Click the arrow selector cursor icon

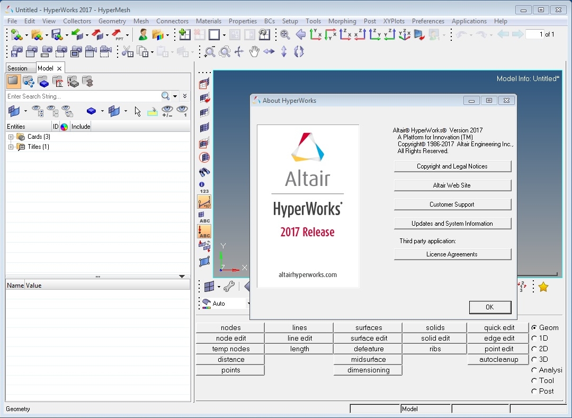[x=138, y=111]
